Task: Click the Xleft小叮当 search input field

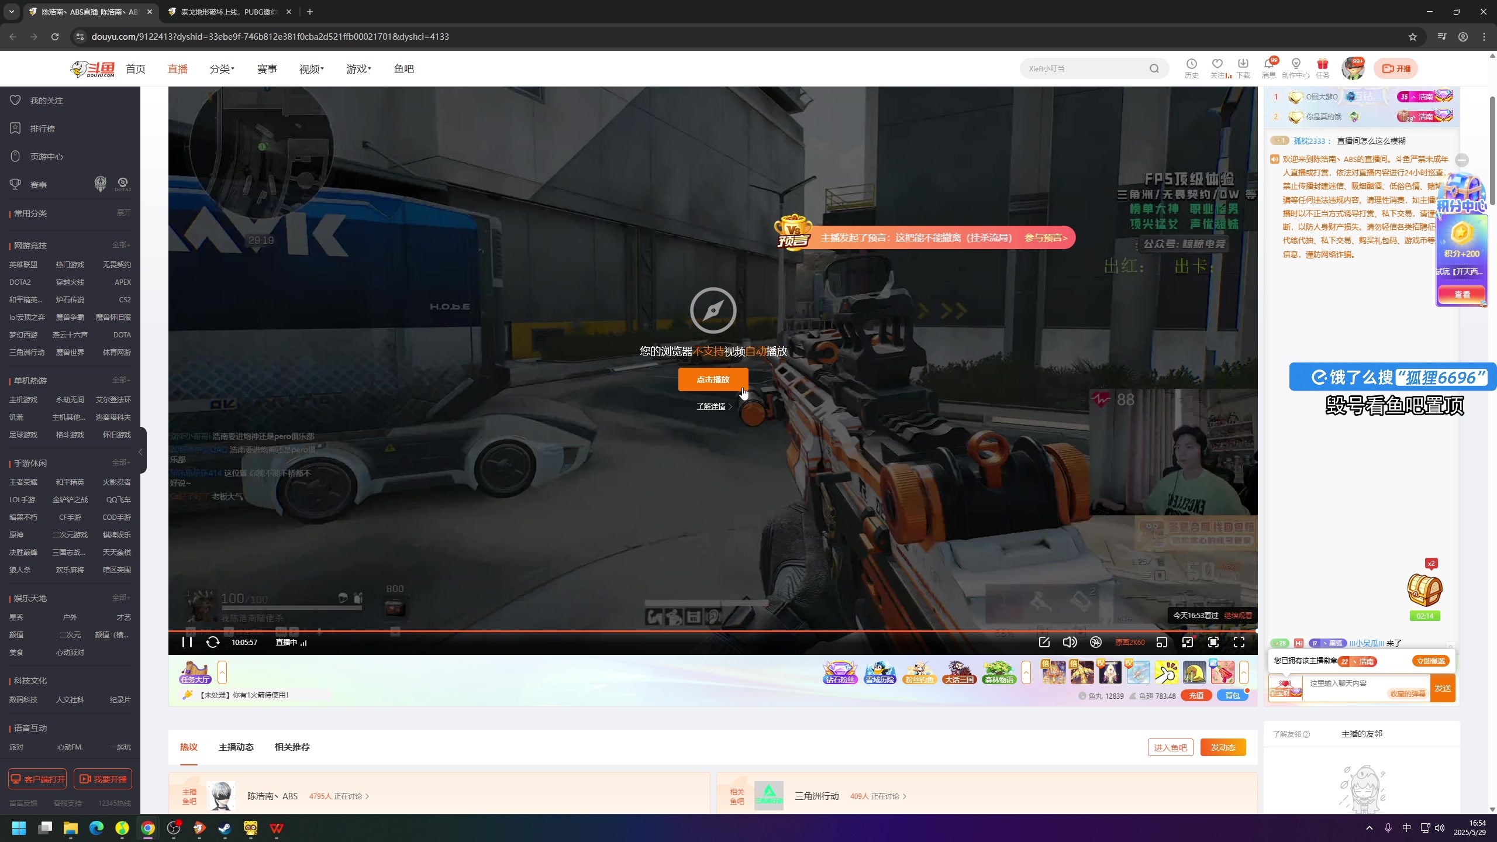Action: coord(1085,68)
